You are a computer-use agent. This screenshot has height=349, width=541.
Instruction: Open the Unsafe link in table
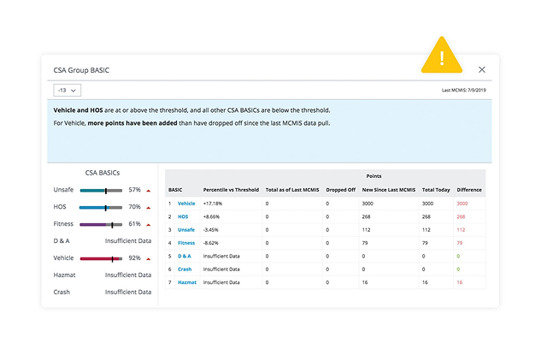click(x=186, y=230)
